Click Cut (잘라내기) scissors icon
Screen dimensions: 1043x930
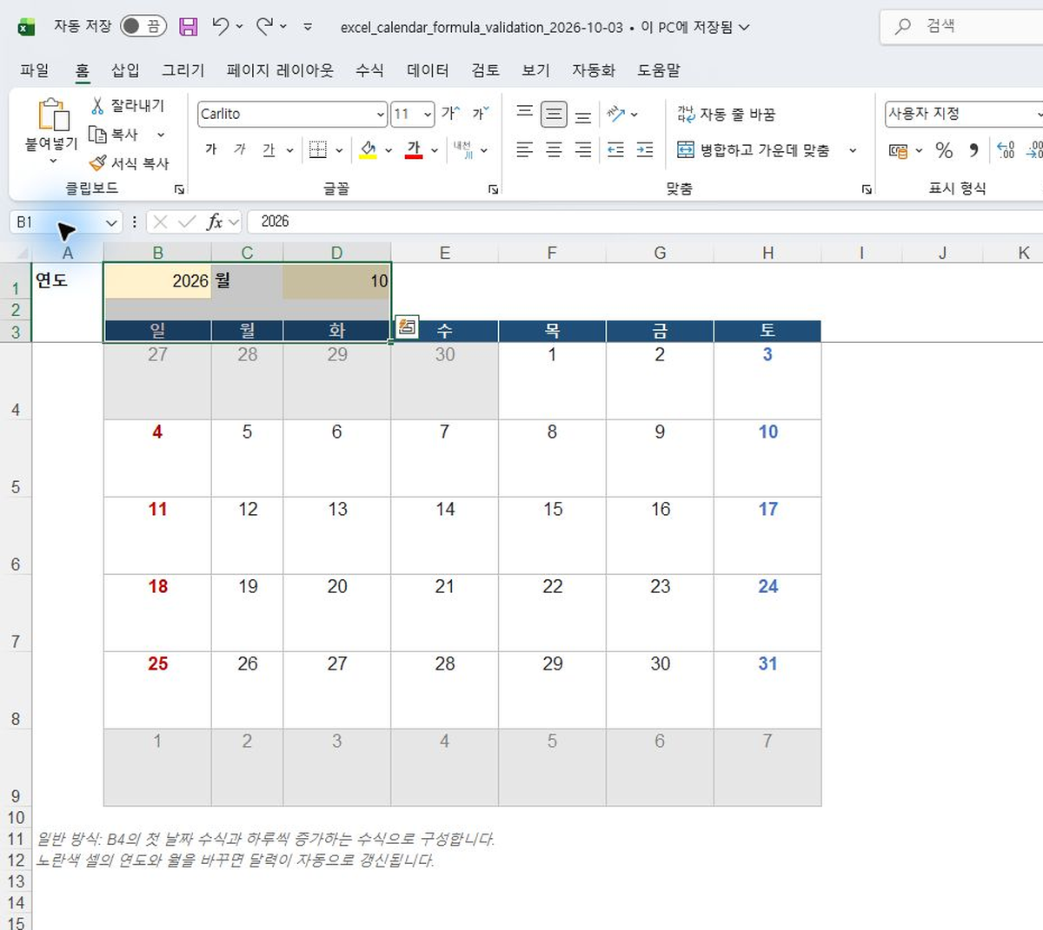pyautogui.click(x=97, y=106)
